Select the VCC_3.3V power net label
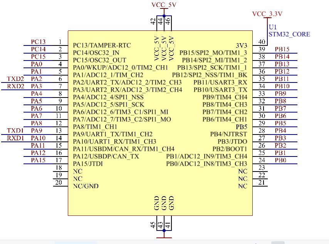Screen dimensions: 329x244 267,14
